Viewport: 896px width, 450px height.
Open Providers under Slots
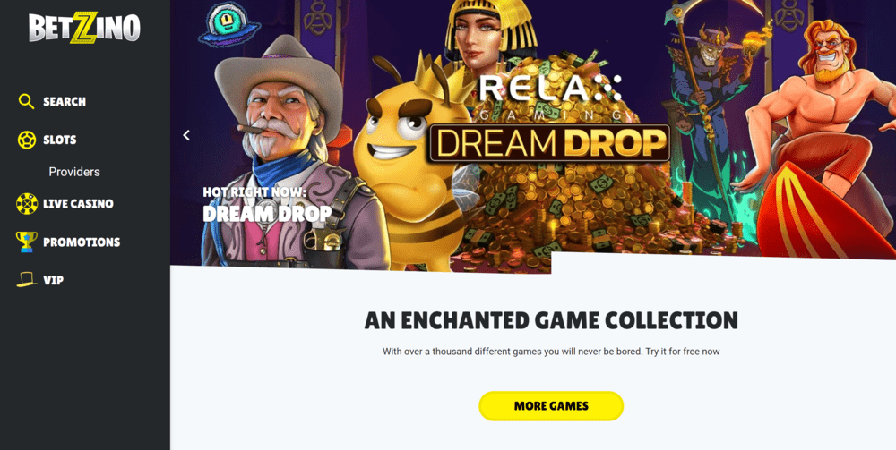coord(74,172)
